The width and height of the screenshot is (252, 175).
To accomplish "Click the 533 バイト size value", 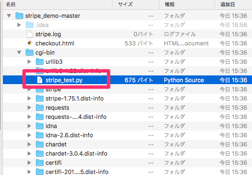I will (139, 44).
